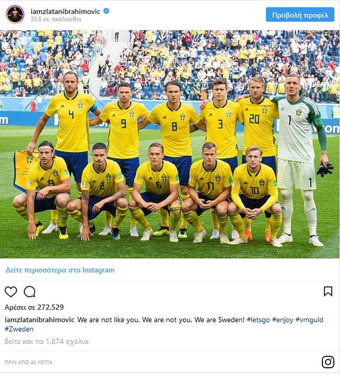The image size is (340, 376).
Task: Open the iamzlatanibrahimovic profile avatar
Action: pos(15,14)
